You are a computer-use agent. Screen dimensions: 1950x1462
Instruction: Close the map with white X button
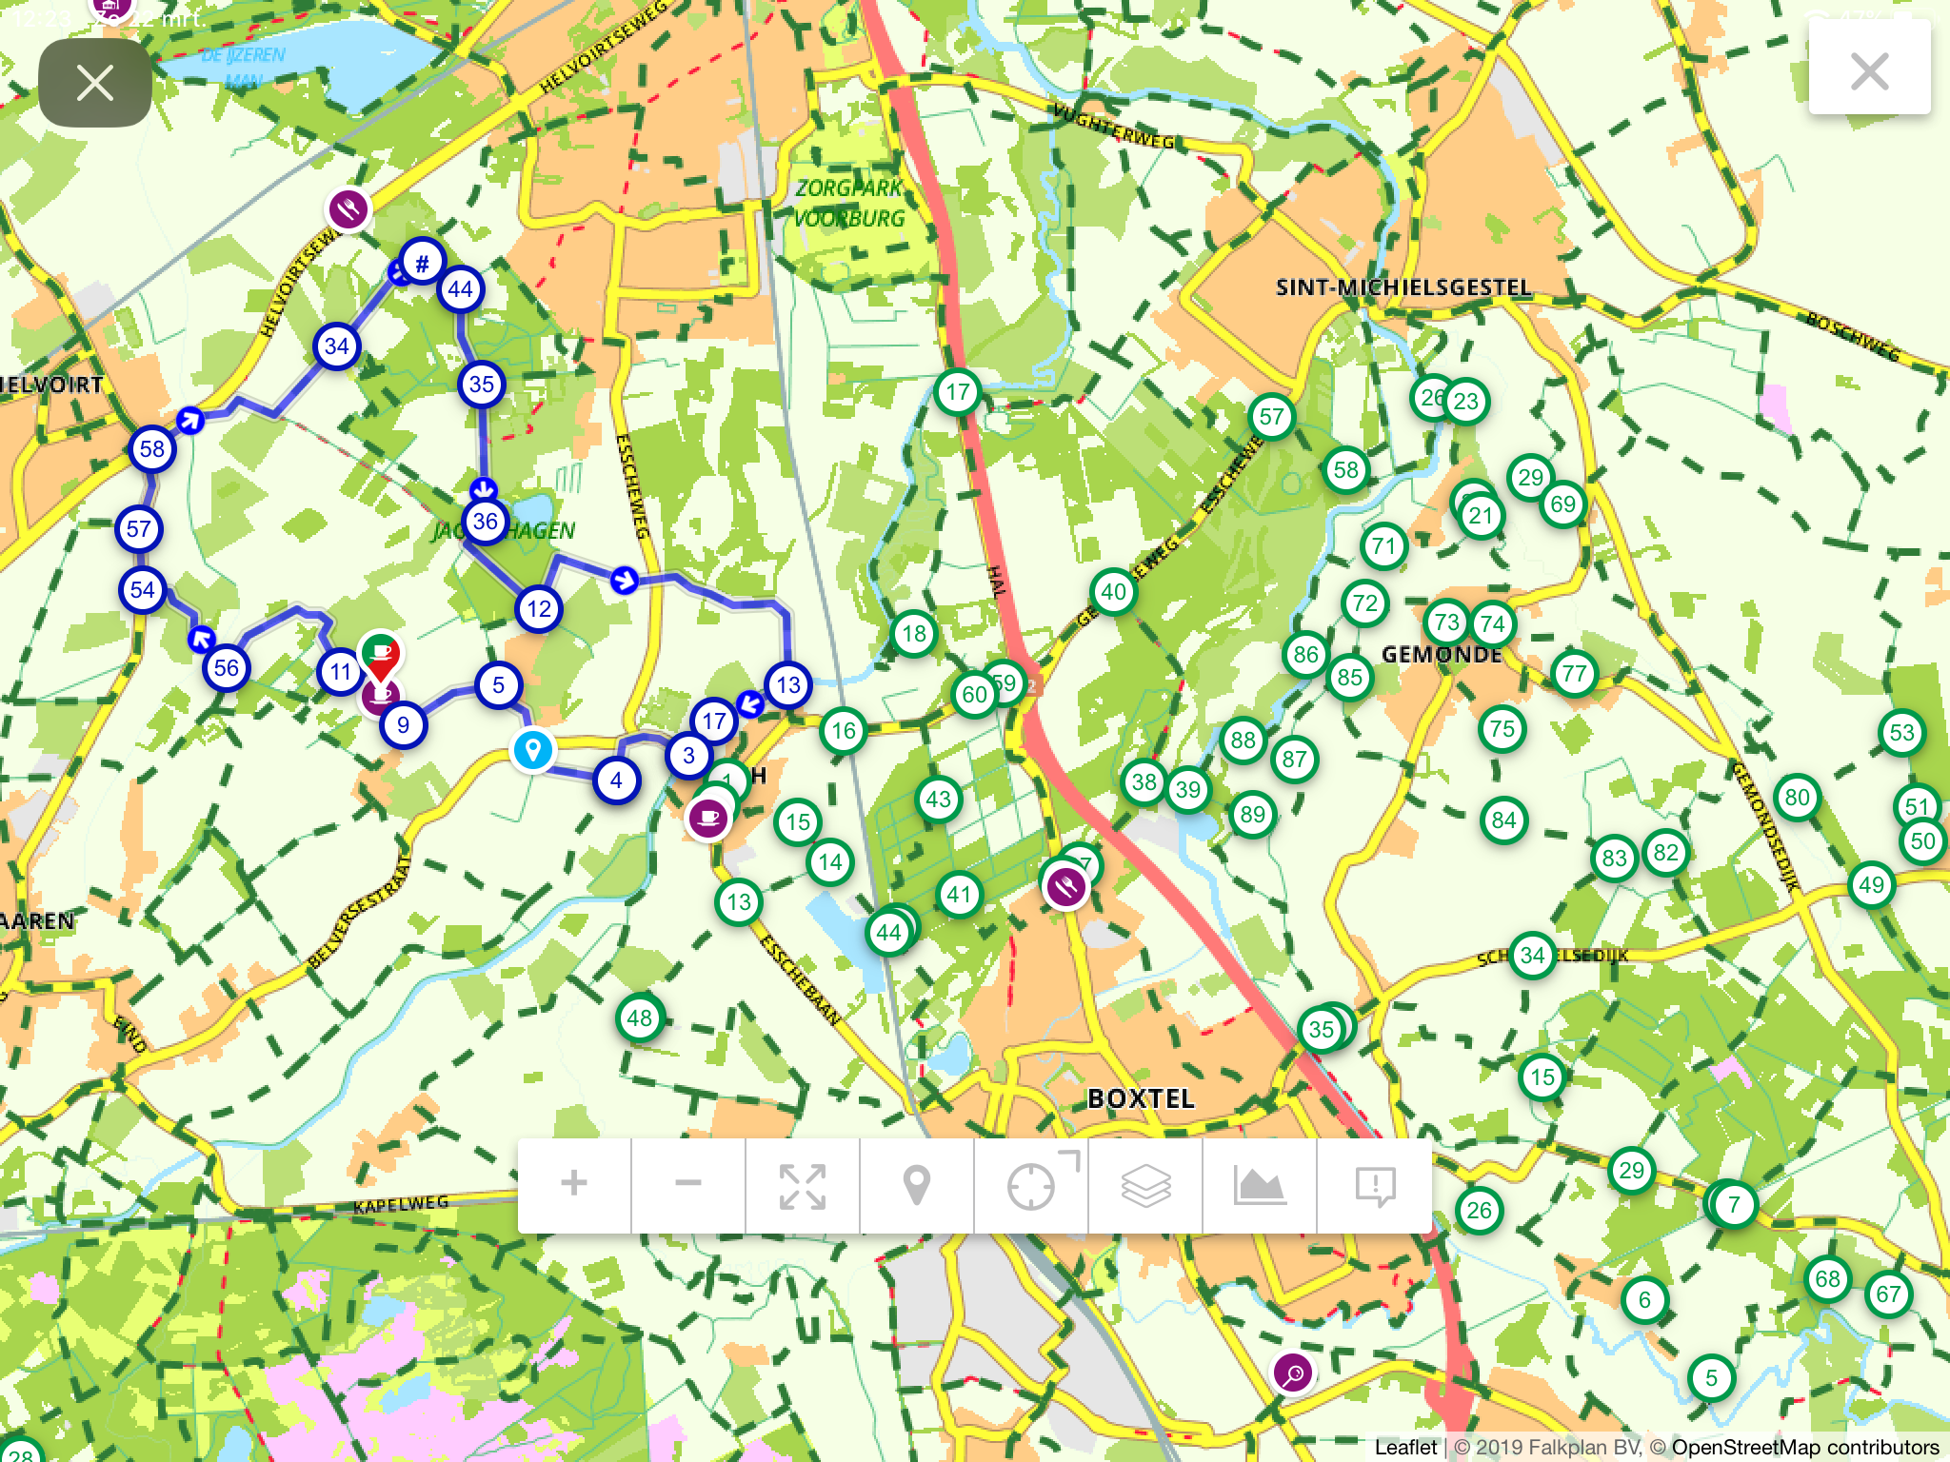[x=1869, y=71]
